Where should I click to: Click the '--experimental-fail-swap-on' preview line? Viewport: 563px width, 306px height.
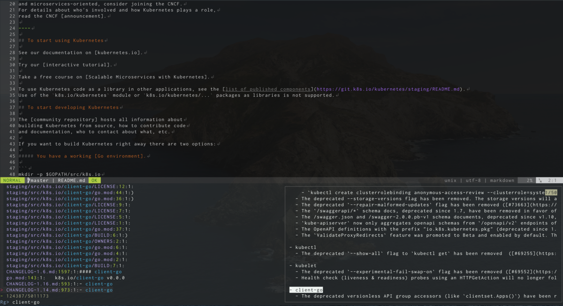426,272
